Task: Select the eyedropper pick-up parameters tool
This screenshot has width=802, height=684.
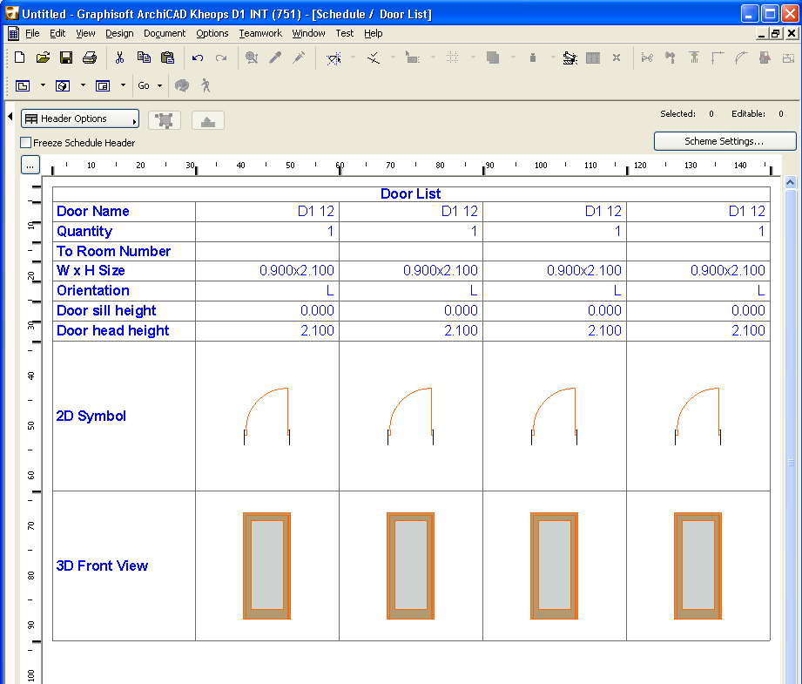Action: [x=275, y=58]
